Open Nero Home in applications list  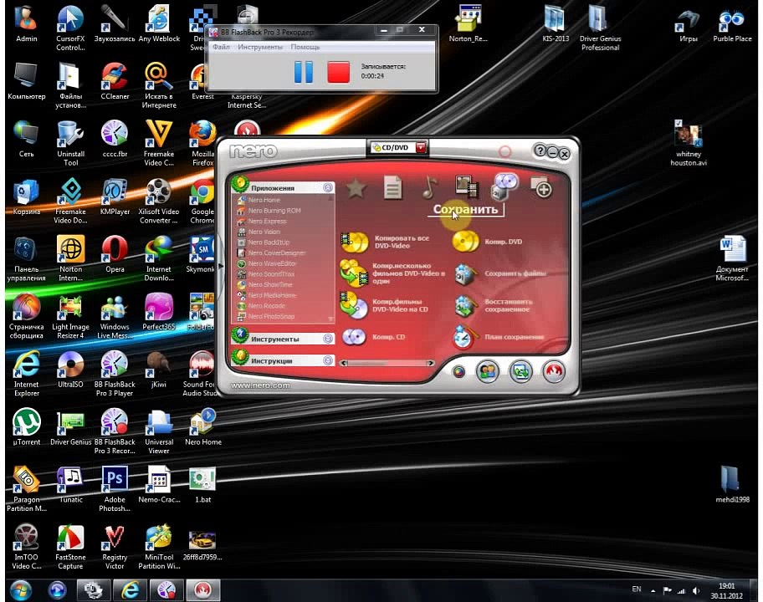click(259, 200)
